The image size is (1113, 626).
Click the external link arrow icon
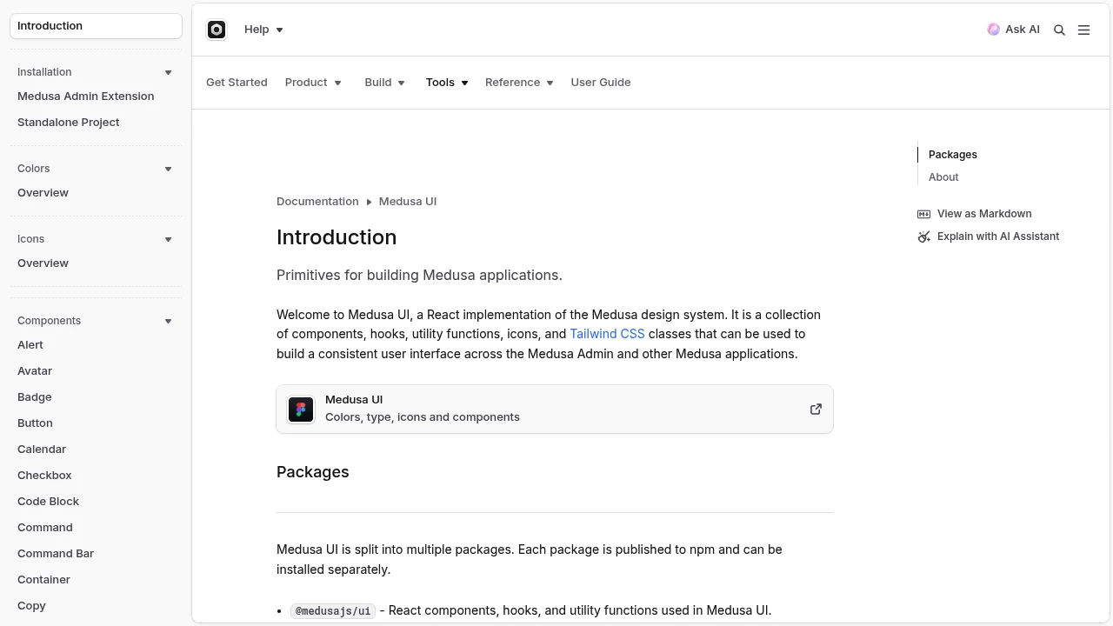tap(816, 409)
